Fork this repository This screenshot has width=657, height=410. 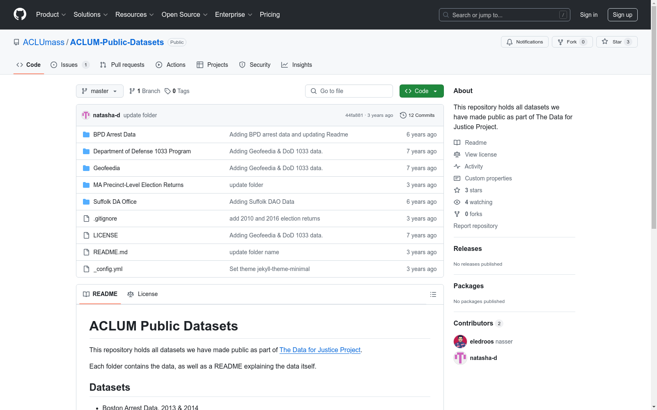572,42
